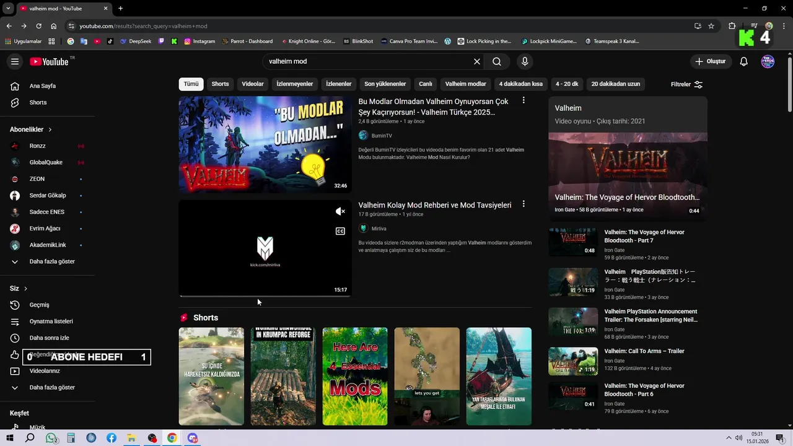This screenshot has height=446, width=793.
Task: Open the Filtreler filter menu
Action: click(686, 84)
